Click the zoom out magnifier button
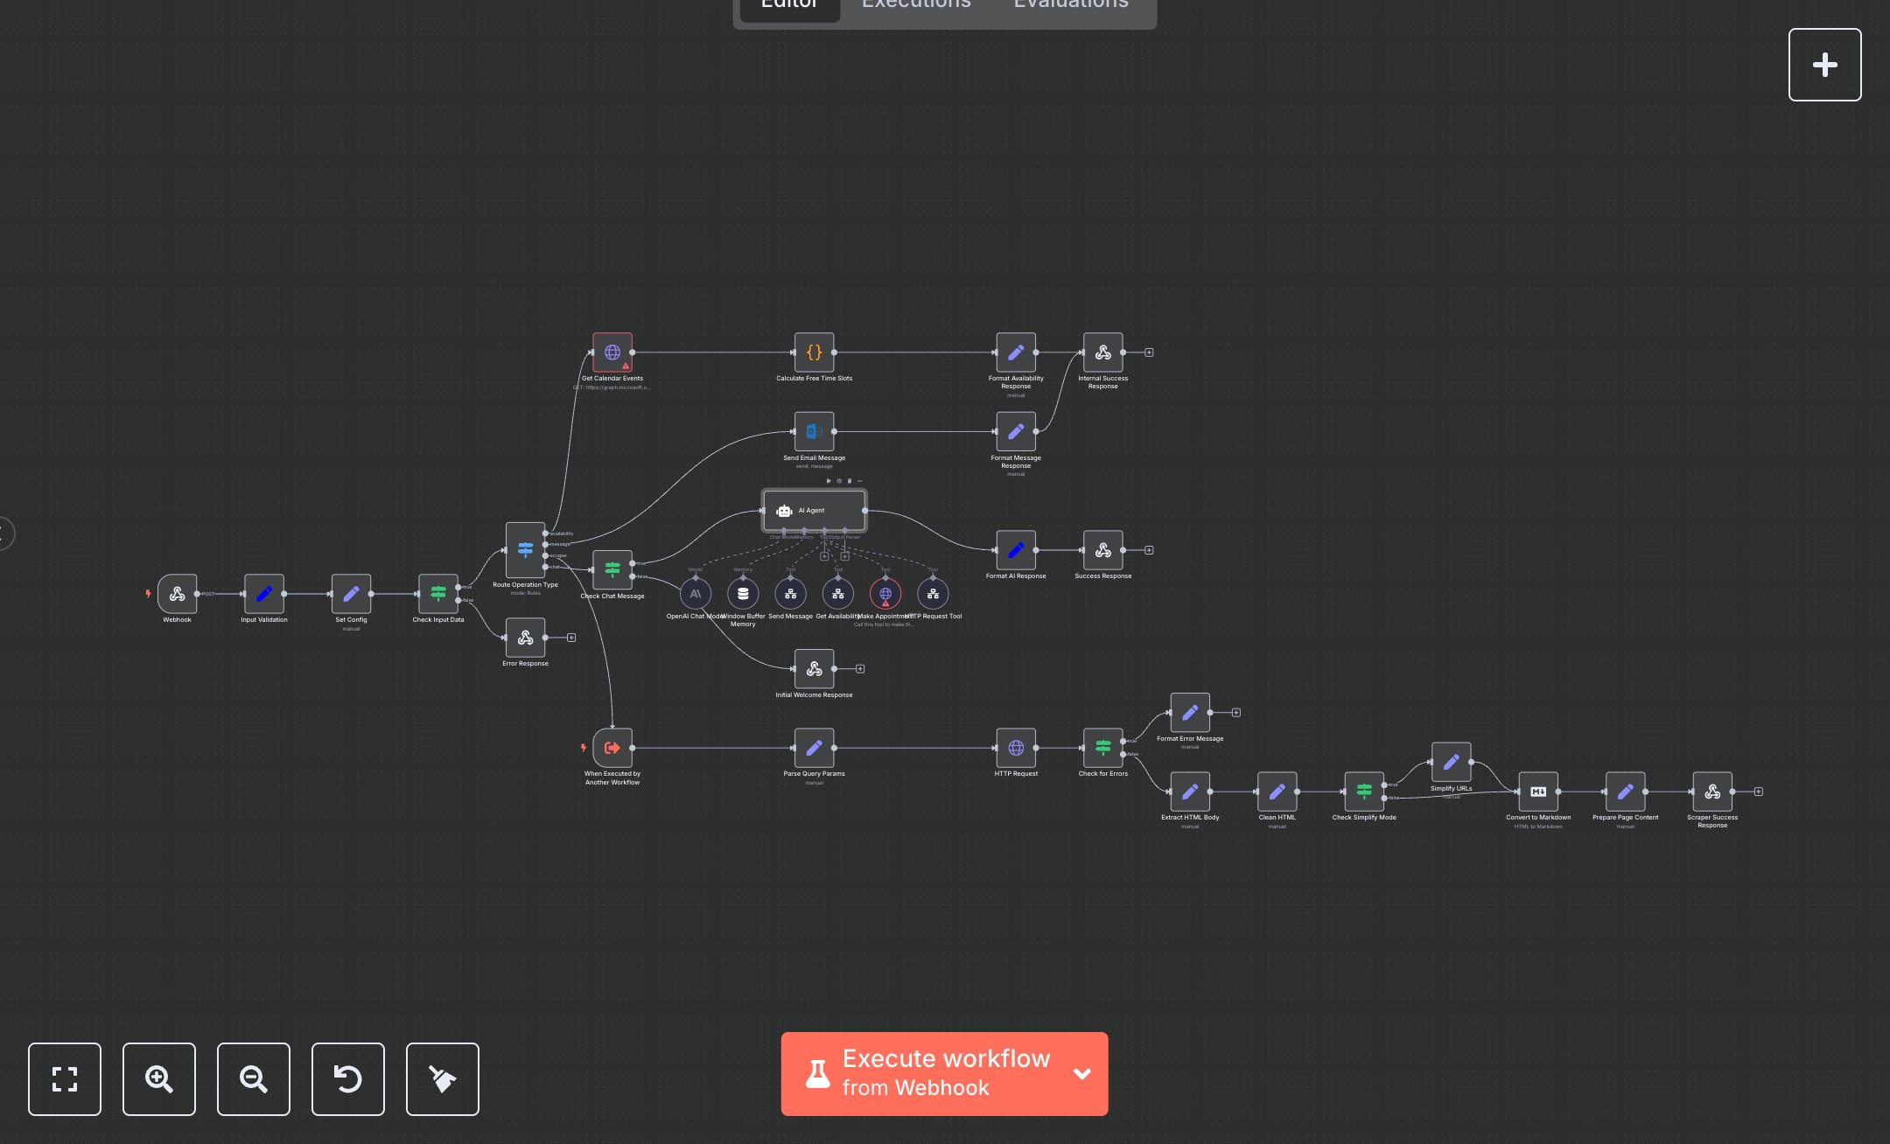The width and height of the screenshot is (1890, 1144). pyautogui.click(x=254, y=1079)
